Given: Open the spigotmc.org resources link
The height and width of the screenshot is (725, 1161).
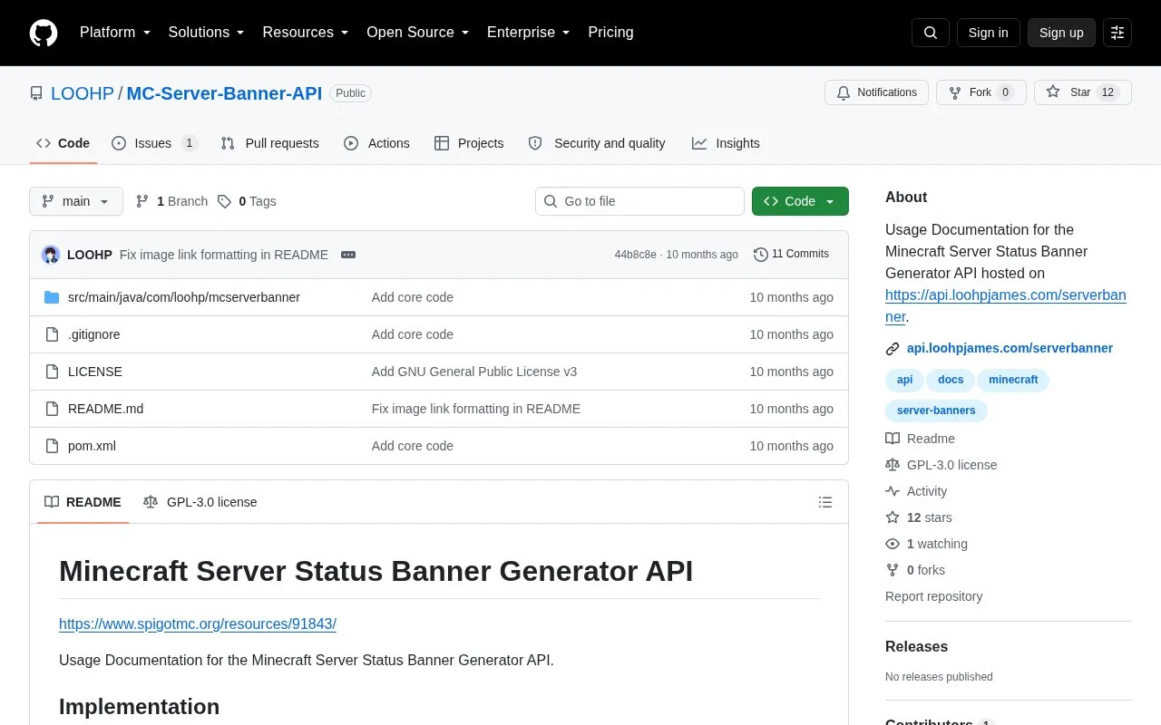Looking at the screenshot, I should (x=198, y=623).
